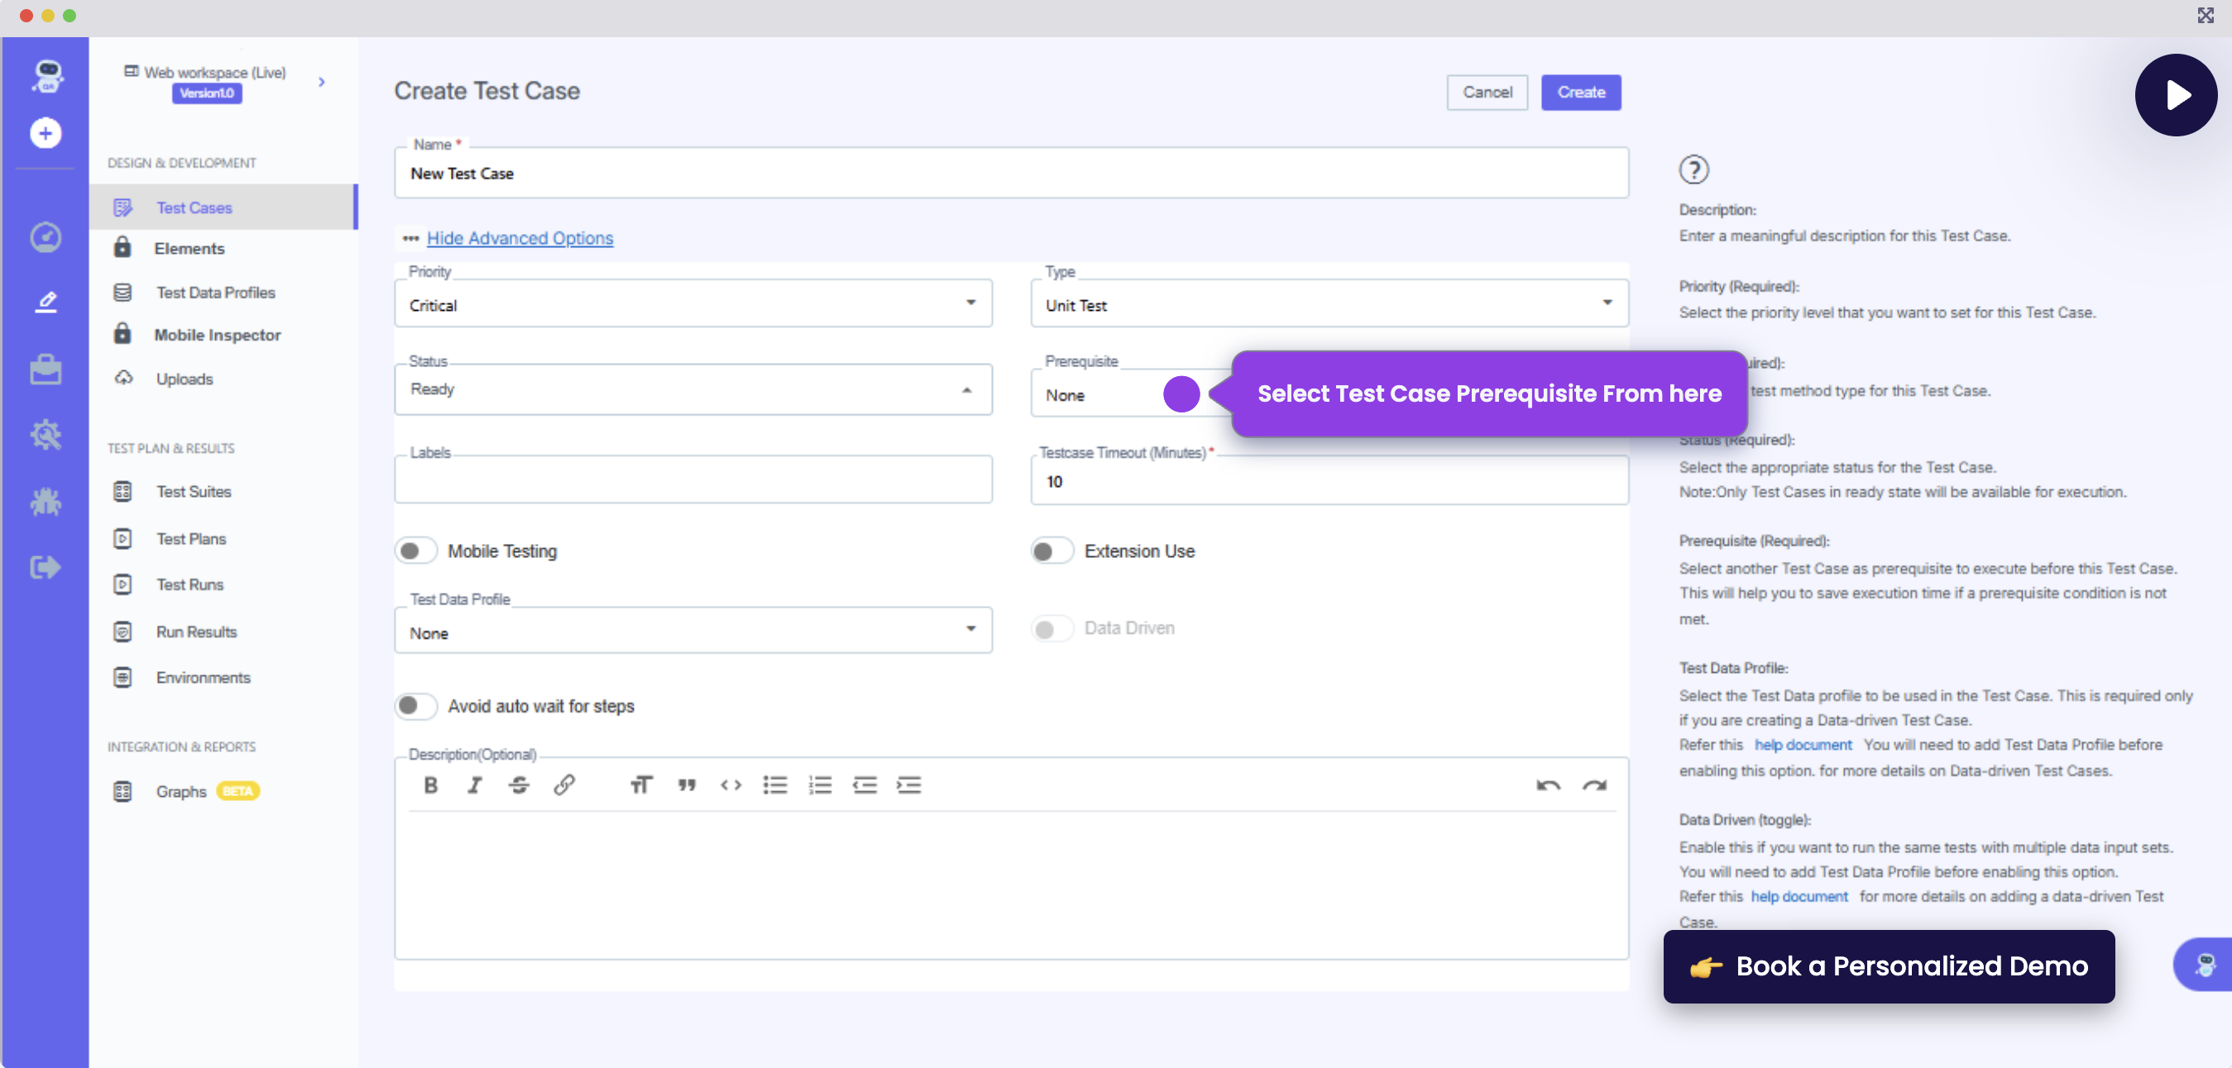Image resolution: width=2232 pixels, height=1068 pixels.
Task: Click the plus icon in left rail
Action: pos(46,133)
